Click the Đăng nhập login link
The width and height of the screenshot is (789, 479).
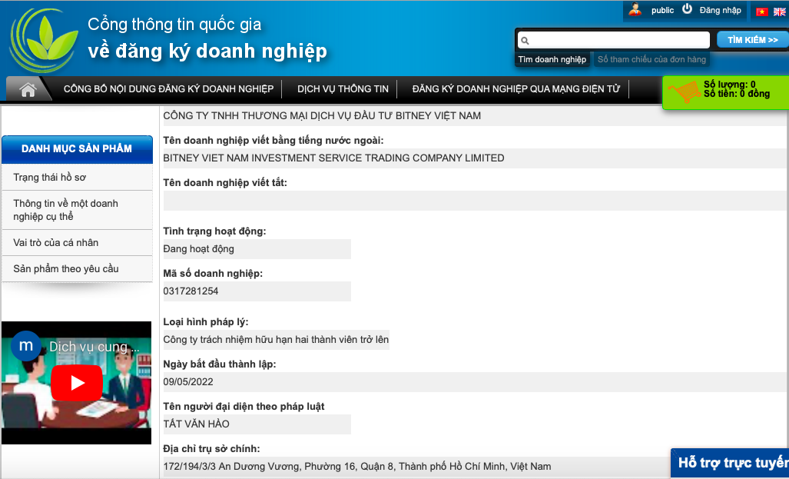(720, 10)
